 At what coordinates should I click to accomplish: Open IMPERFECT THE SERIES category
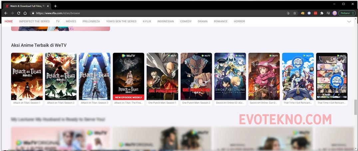pos(34,21)
